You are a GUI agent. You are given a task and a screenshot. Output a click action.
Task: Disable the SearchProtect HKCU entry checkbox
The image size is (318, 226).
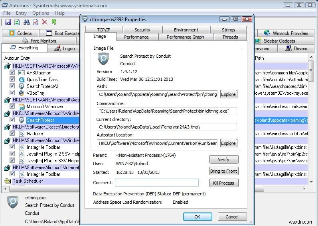[12, 120]
